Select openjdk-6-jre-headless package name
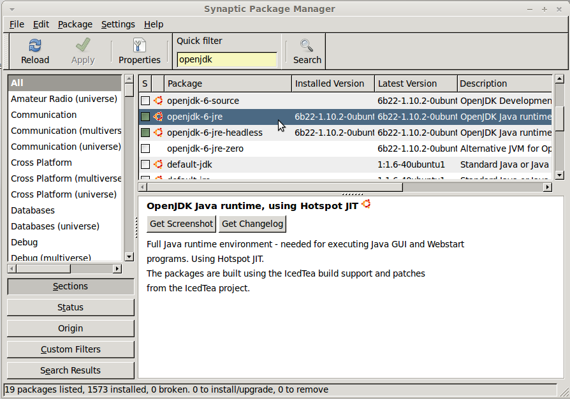The height and width of the screenshot is (399, 570). tap(214, 133)
